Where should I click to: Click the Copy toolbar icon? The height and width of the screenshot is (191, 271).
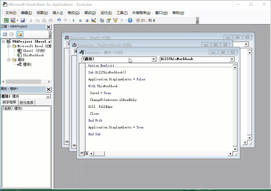point(37,20)
